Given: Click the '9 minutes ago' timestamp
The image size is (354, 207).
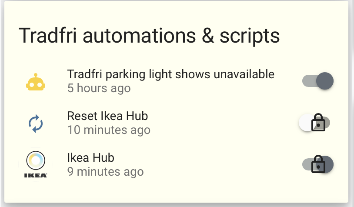Looking at the screenshot, I should coord(105,172).
